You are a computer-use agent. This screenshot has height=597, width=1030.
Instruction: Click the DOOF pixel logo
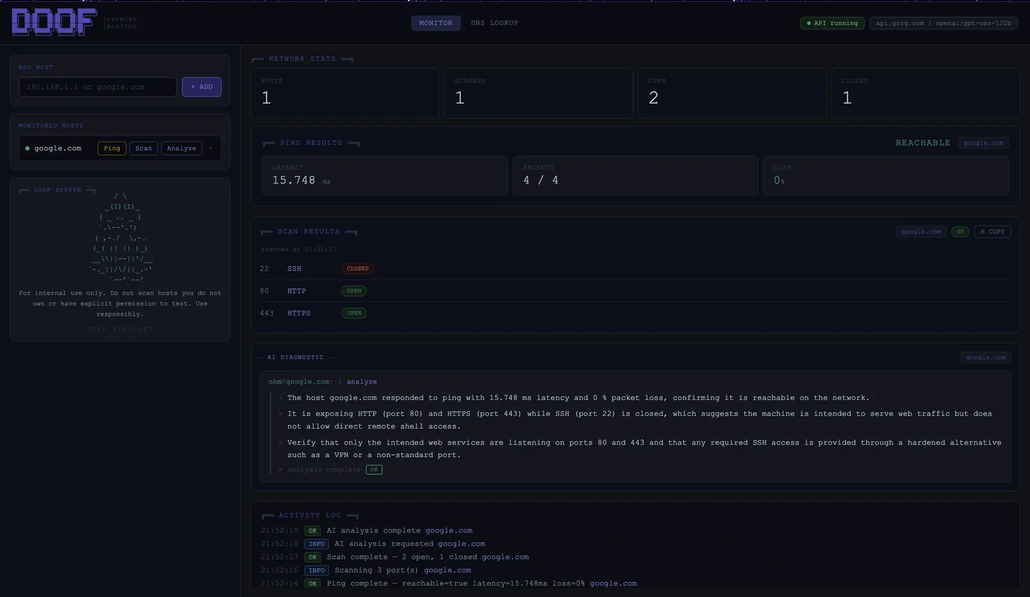54,23
